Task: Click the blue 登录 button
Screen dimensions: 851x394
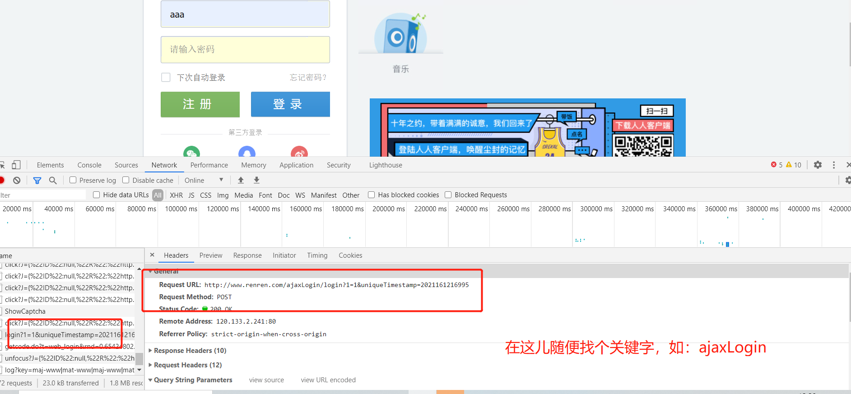Action: pyautogui.click(x=290, y=104)
